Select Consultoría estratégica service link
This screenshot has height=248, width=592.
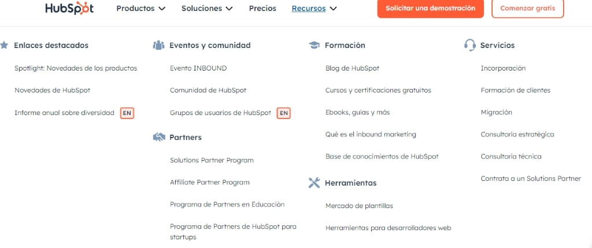(517, 134)
